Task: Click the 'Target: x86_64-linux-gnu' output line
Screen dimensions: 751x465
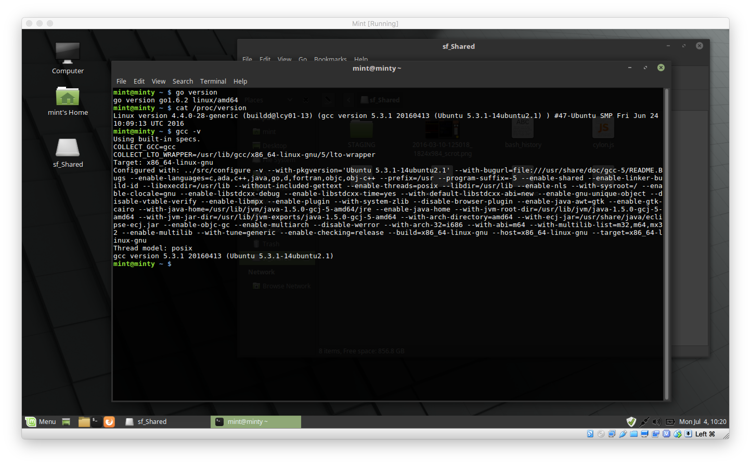Action: (163, 162)
